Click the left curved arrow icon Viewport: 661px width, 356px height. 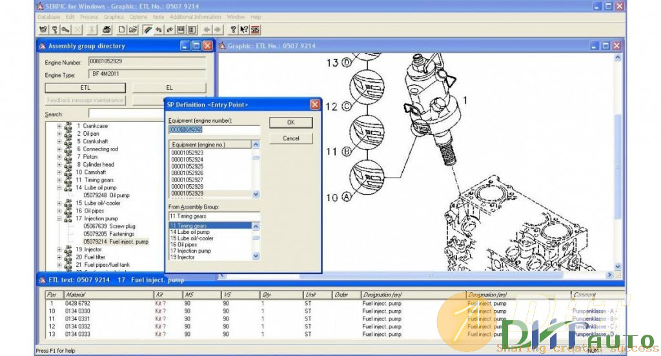159,30
